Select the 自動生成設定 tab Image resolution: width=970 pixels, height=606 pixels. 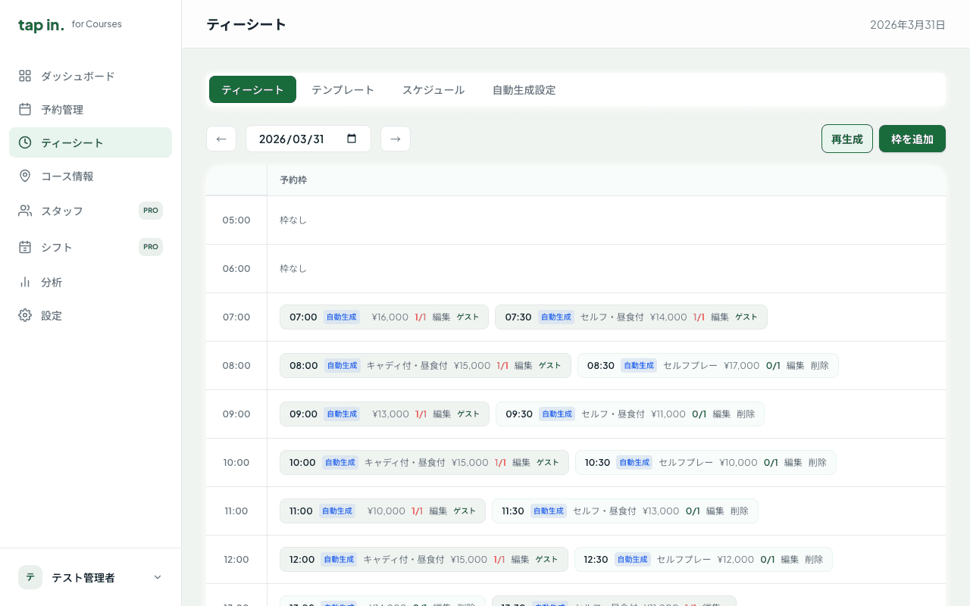click(x=524, y=89)
